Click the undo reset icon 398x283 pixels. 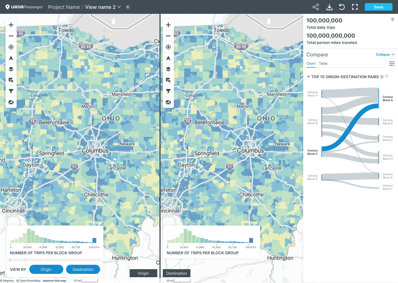(x=342, y=7)
